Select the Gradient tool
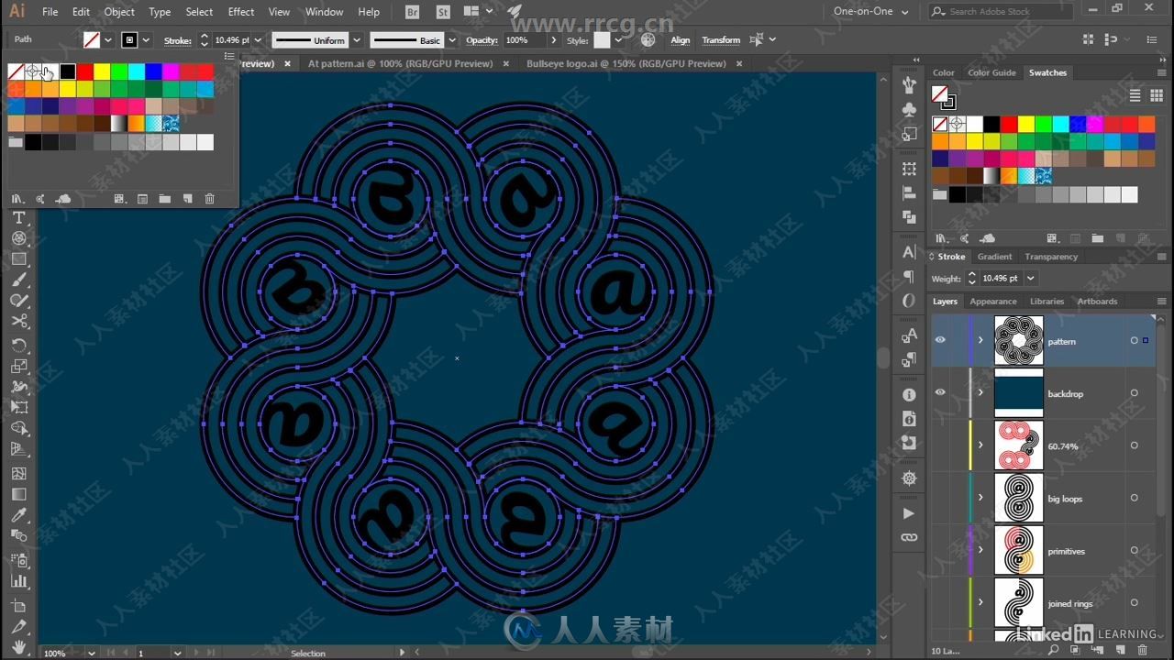Image resolution: width=1174 pixels, height=660 pixels. tap(18, 495)
